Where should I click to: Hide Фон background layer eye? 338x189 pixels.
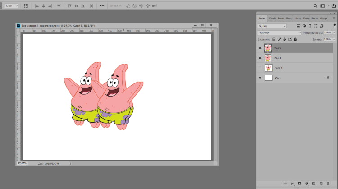(x=260, y=78)
